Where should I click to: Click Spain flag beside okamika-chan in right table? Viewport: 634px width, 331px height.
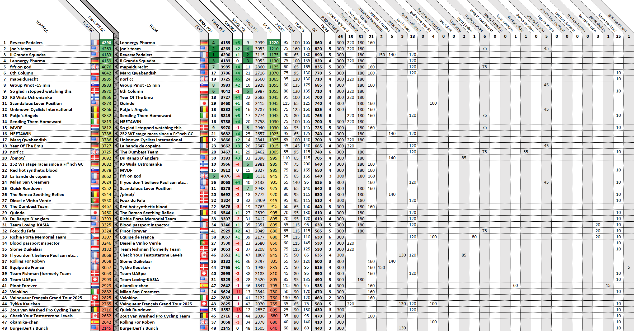coord(204,286)
